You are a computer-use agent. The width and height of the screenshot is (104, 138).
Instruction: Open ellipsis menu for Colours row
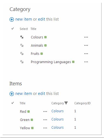coord(86,37)
